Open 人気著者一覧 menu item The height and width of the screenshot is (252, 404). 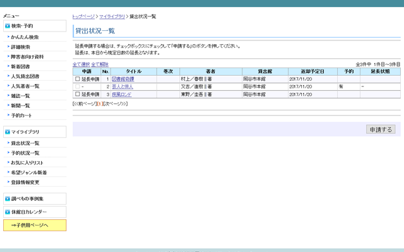tap(25, 86)
